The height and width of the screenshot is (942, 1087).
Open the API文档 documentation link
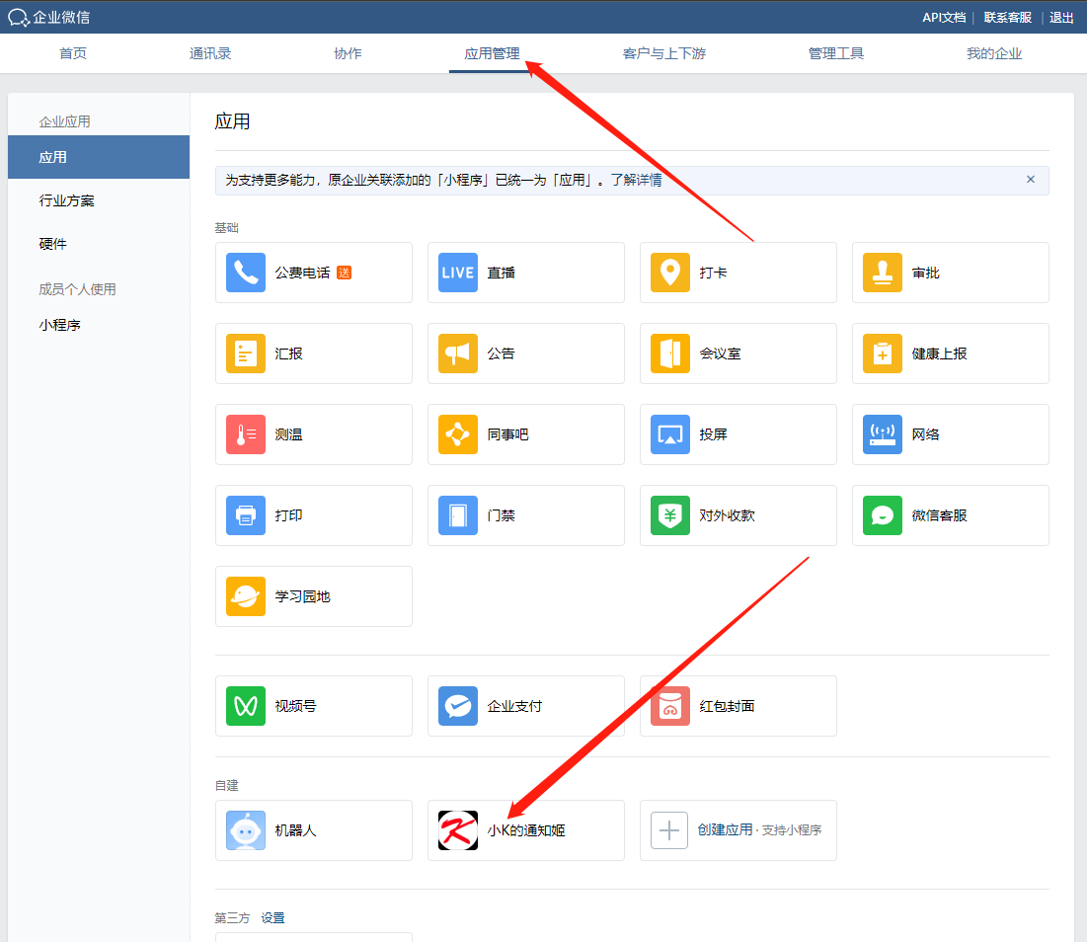(944, 17)
